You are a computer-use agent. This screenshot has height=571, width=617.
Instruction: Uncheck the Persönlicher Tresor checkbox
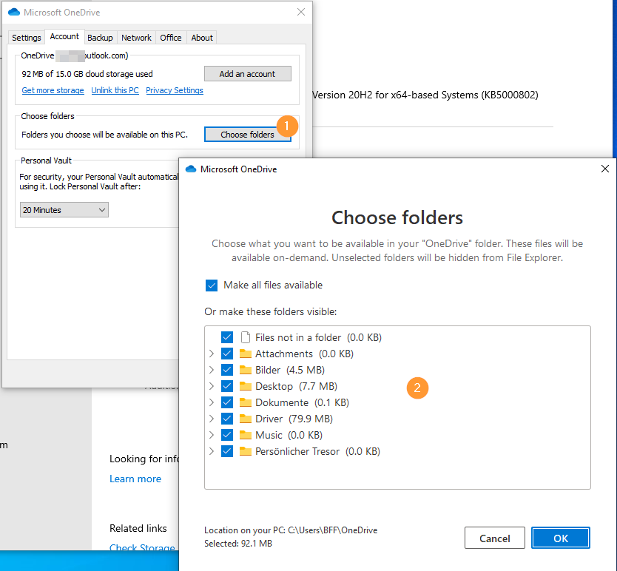[227, 451]
